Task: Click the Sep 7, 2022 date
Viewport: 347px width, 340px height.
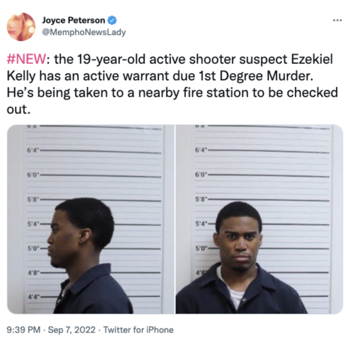Action: pos(72,329)
